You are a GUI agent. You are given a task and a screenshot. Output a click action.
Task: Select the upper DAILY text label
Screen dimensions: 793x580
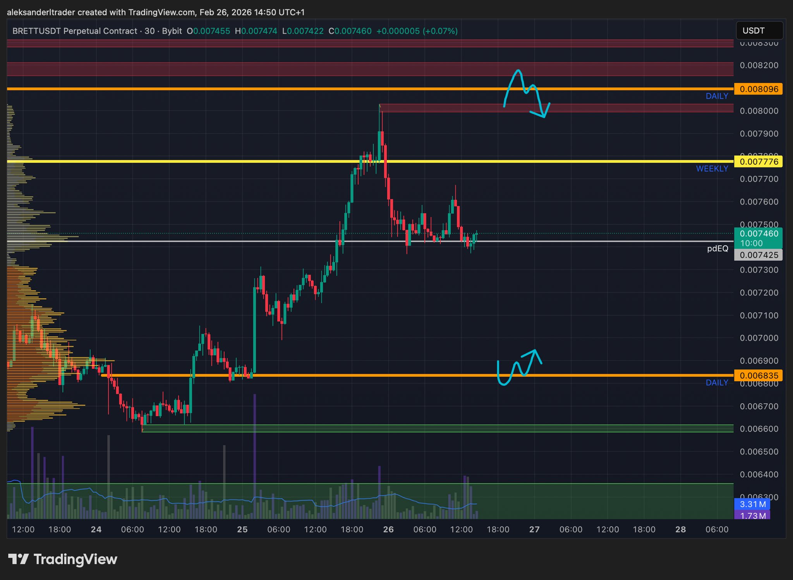717,96
